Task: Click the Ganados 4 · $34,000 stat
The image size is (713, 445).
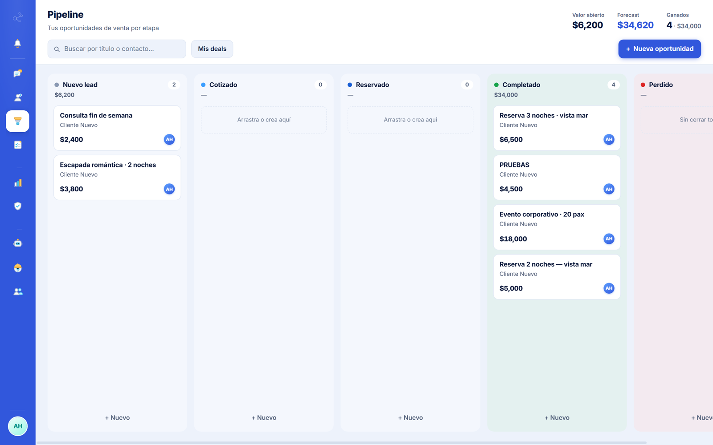Action: pos(684,25)
